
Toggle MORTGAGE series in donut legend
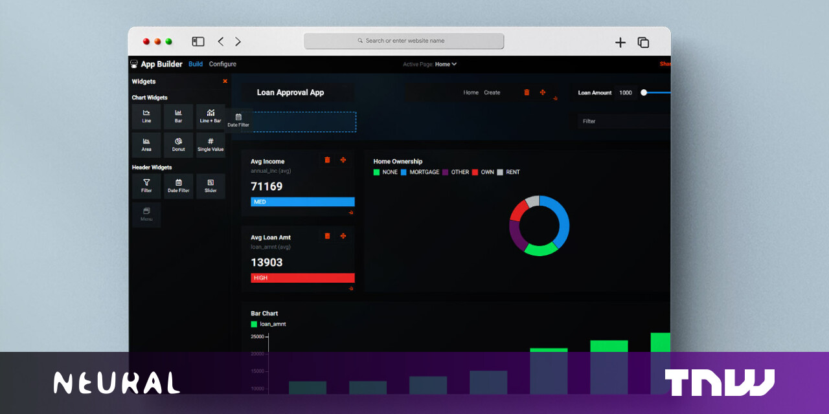pyautogui.click(x=420, y=172)
